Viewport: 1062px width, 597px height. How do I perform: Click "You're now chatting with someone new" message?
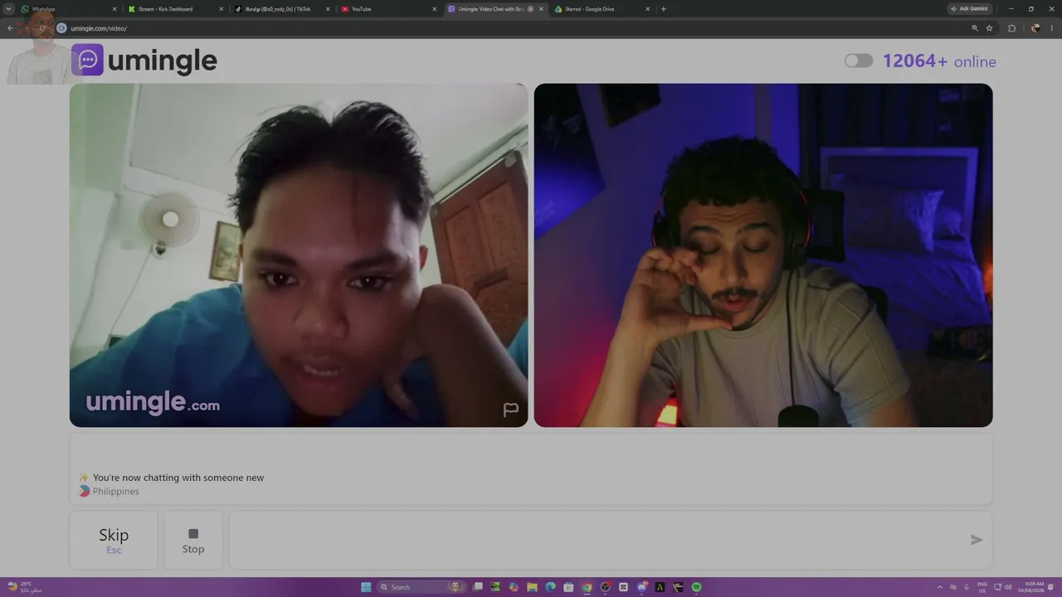pos(178,478)
